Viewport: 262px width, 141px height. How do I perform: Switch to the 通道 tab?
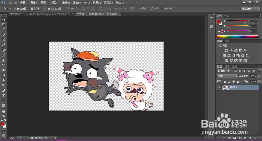coord(227,66)
